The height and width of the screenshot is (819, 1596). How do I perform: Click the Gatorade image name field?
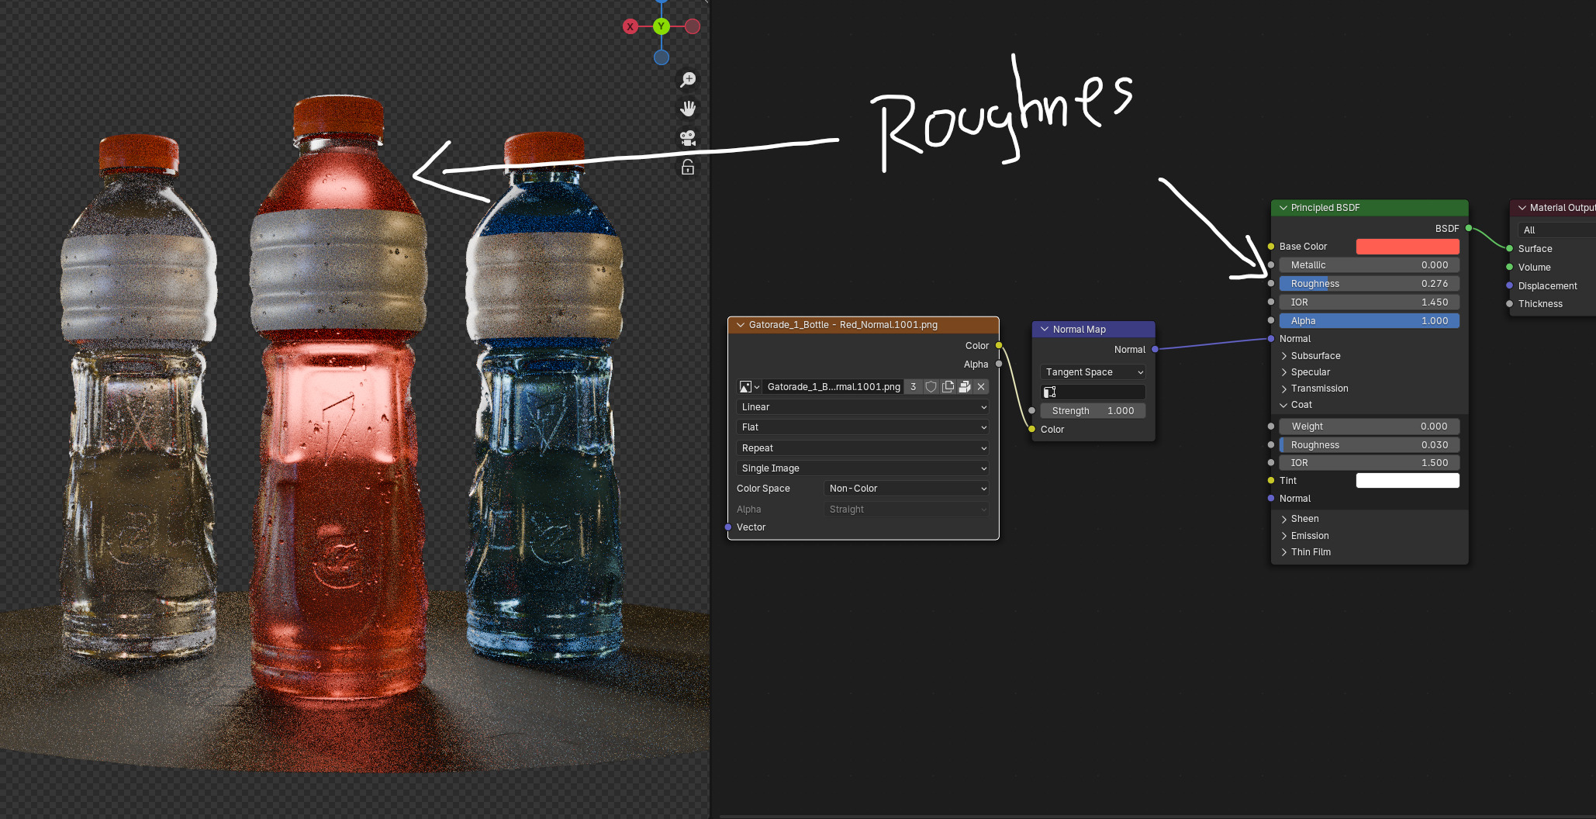click(833, 387)
